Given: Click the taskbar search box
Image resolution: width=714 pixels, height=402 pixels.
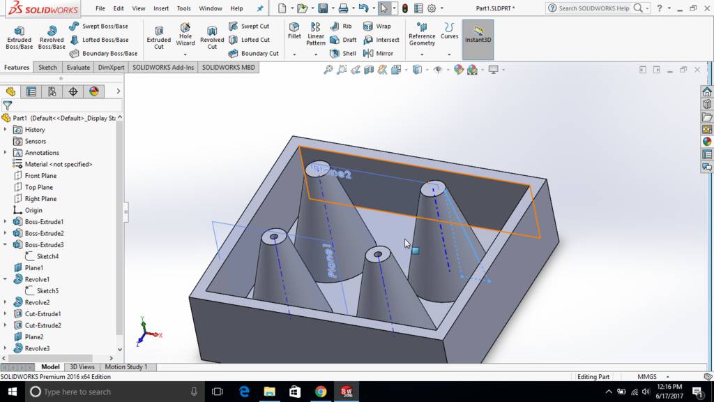Looking at the screenshot, I should 114,392.
